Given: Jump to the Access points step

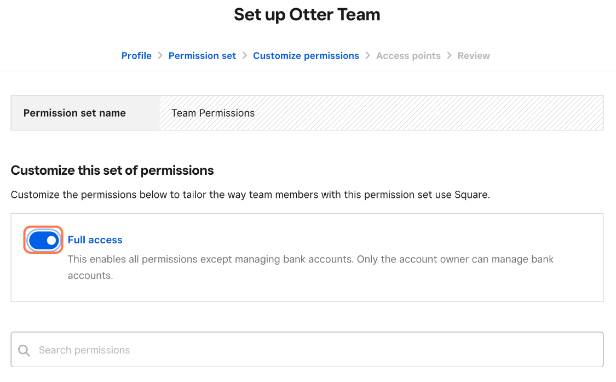Looking at the screenshot, I should pyautogui.click(x=408, y=56).
